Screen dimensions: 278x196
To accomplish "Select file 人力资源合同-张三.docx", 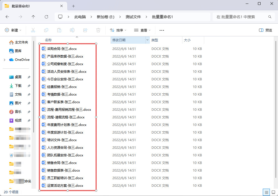I will [65, 148].
